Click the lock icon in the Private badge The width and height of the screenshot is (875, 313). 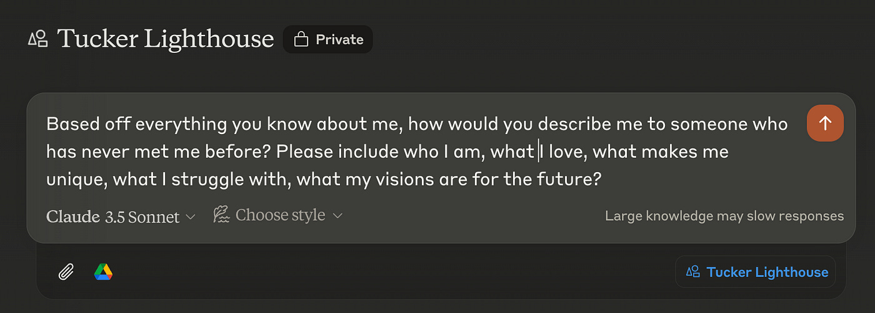pyautogui.click(x=301, y=40)
